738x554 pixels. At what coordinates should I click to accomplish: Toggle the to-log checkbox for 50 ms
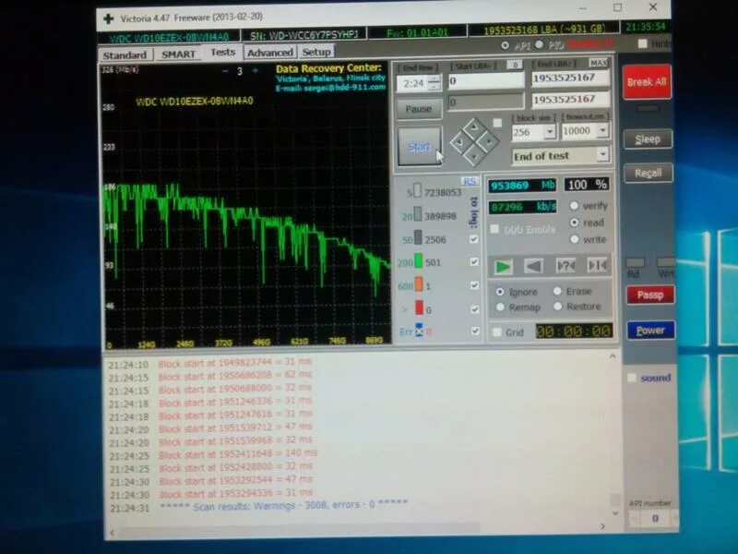coord(474,239)
